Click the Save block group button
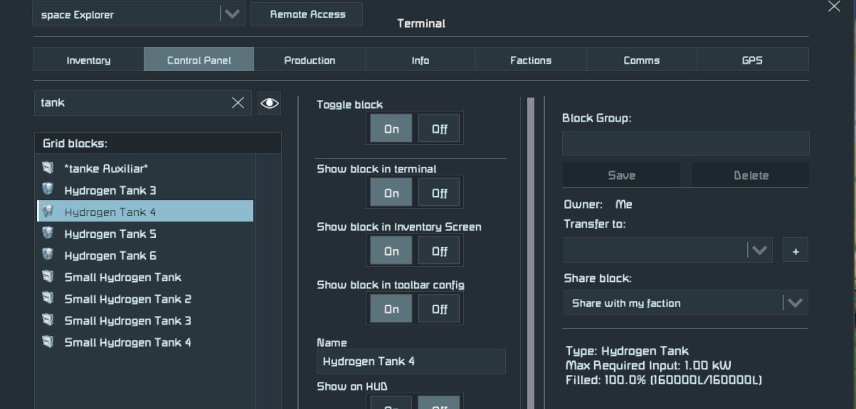 pyautogui.click(x=621, y=175)
